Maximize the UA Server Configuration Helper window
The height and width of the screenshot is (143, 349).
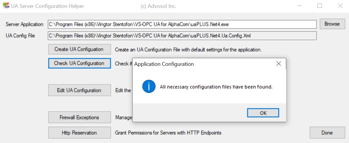pyautogui.click(x=320, y=6)
